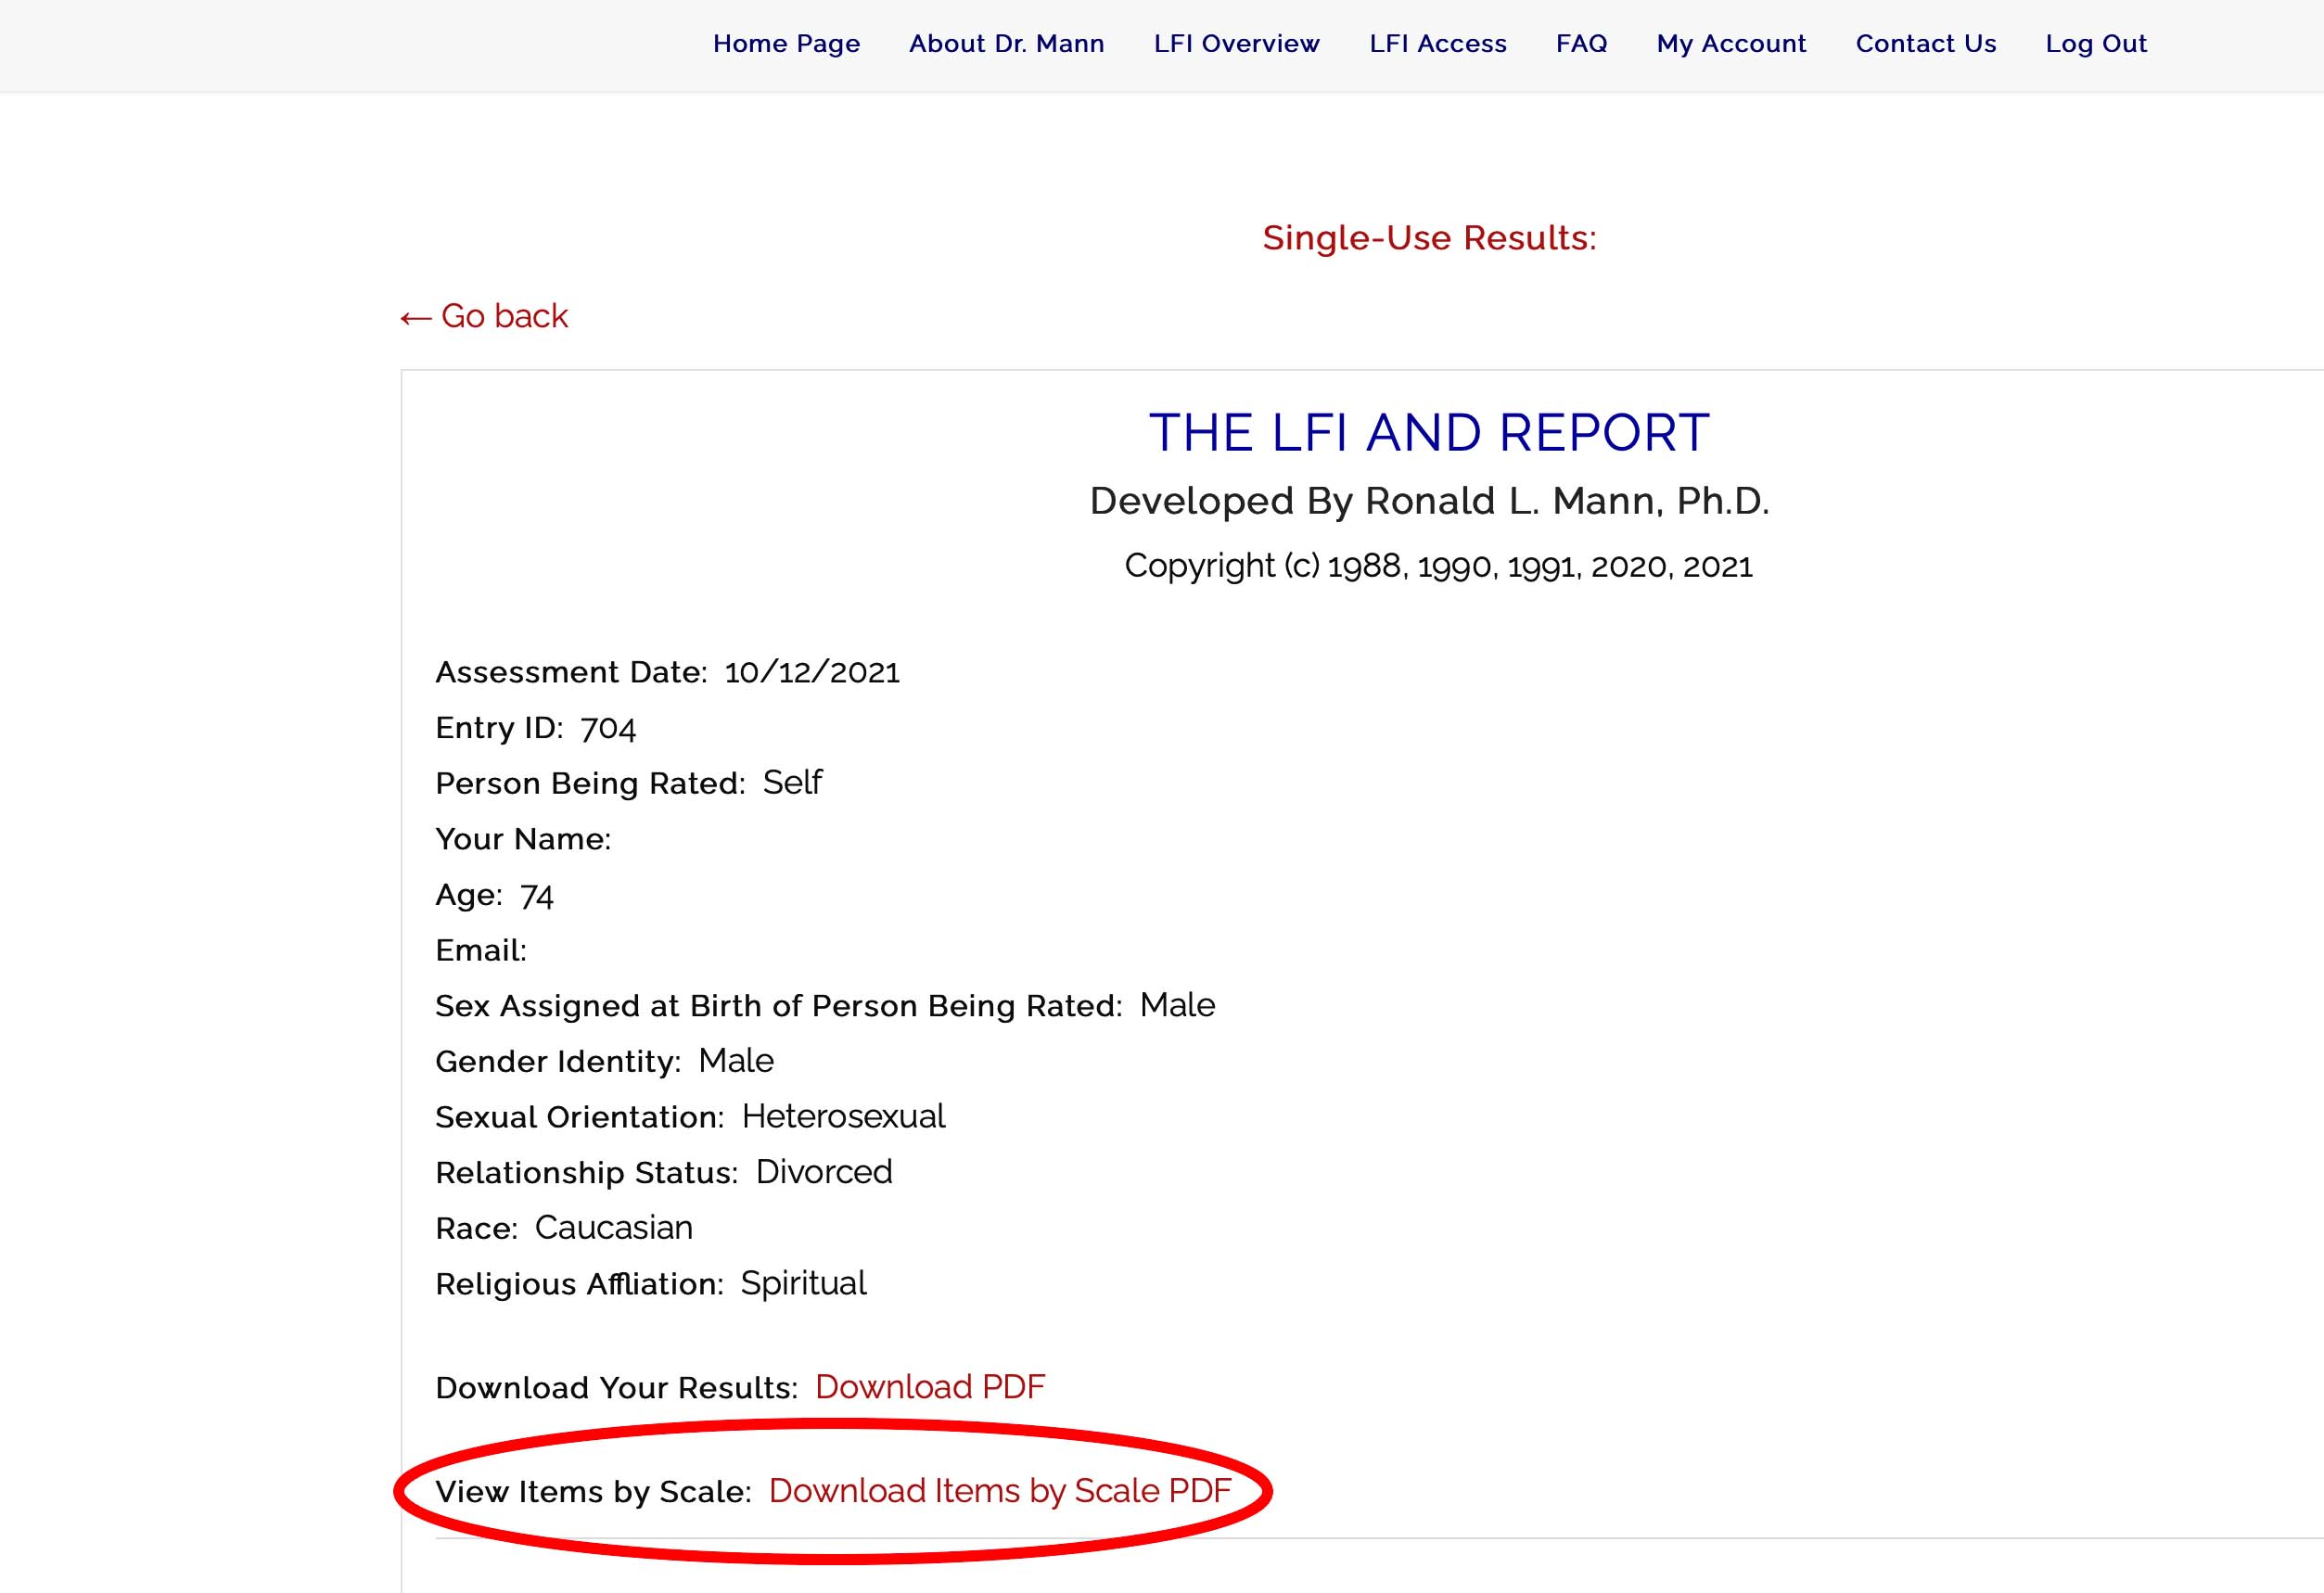The image size is (2324, 1593).
Task: Click the Person Being Rated: Self line
Action: point(628,783)
